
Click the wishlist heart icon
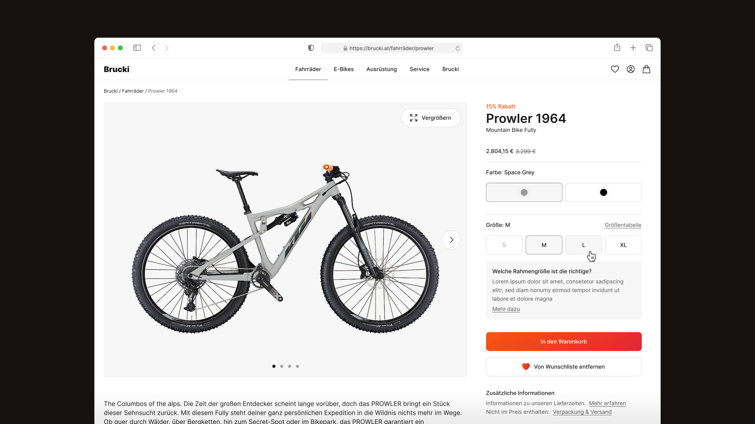(x=615, y=69)
